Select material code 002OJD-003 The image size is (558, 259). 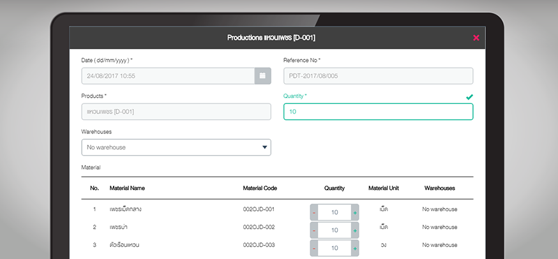259,245
